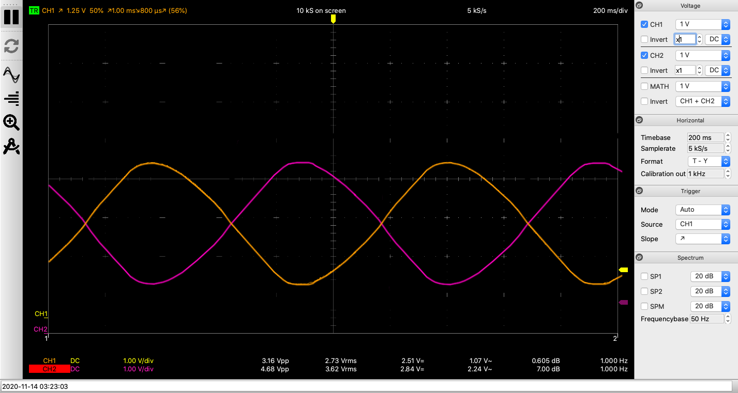Collapse the Trigger panel icon

click(x=639, y=191)
